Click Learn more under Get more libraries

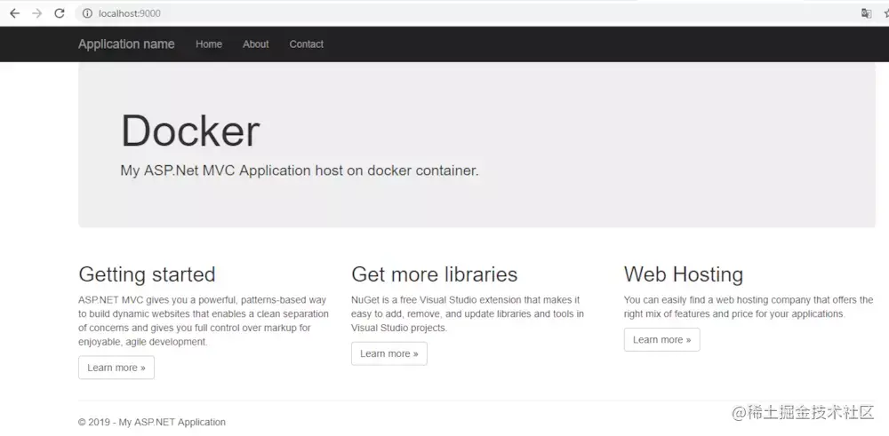(389, 353)
